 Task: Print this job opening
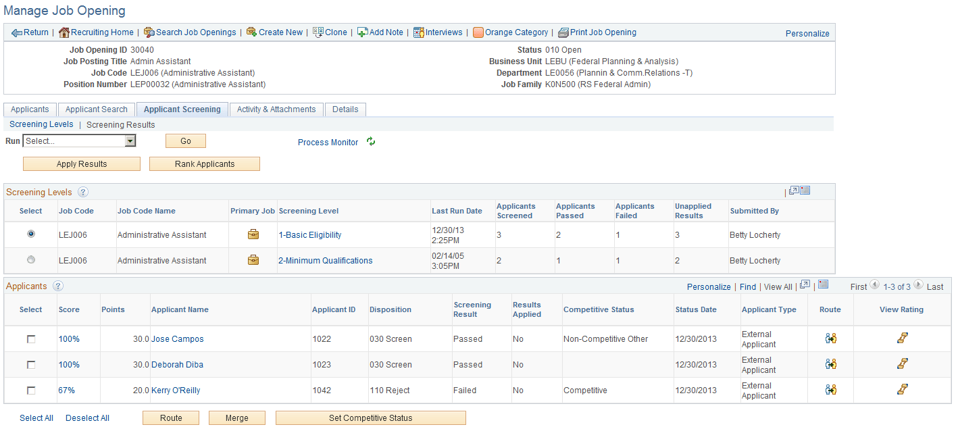tap(598, 32)
